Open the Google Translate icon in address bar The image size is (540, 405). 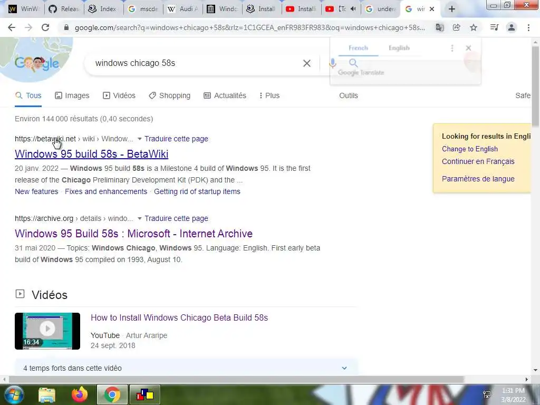[x=440, y=27]
